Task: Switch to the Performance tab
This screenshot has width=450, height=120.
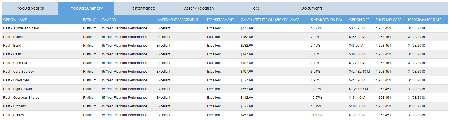Action: point(143,8)
